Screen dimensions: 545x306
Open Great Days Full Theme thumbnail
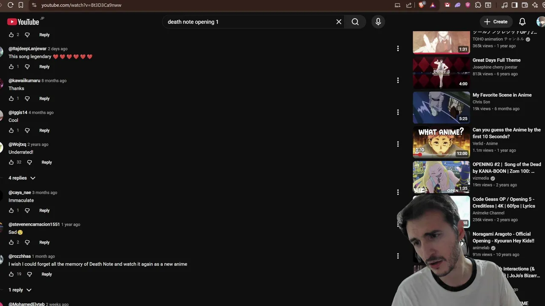(x=441, y=72)
